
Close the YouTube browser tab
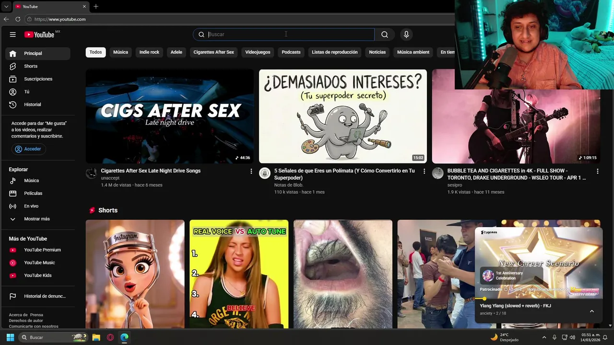[84, 6]
